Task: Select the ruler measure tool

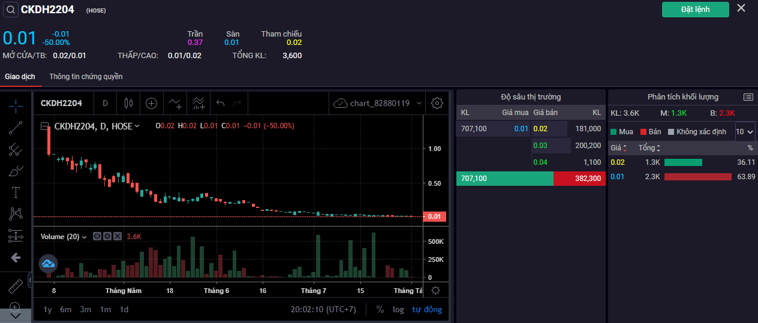Action: pos(16,286)
